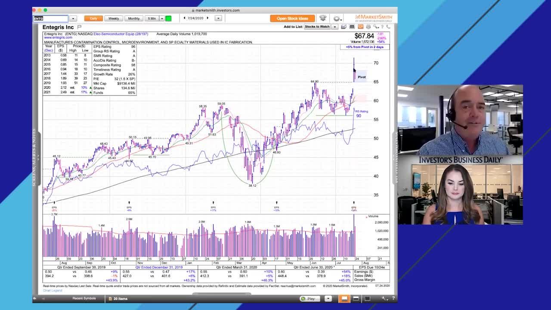This screenshot has width=551, height=310.
Task: Click the ENTG symbol input field
Action: (x=51, y=19)
